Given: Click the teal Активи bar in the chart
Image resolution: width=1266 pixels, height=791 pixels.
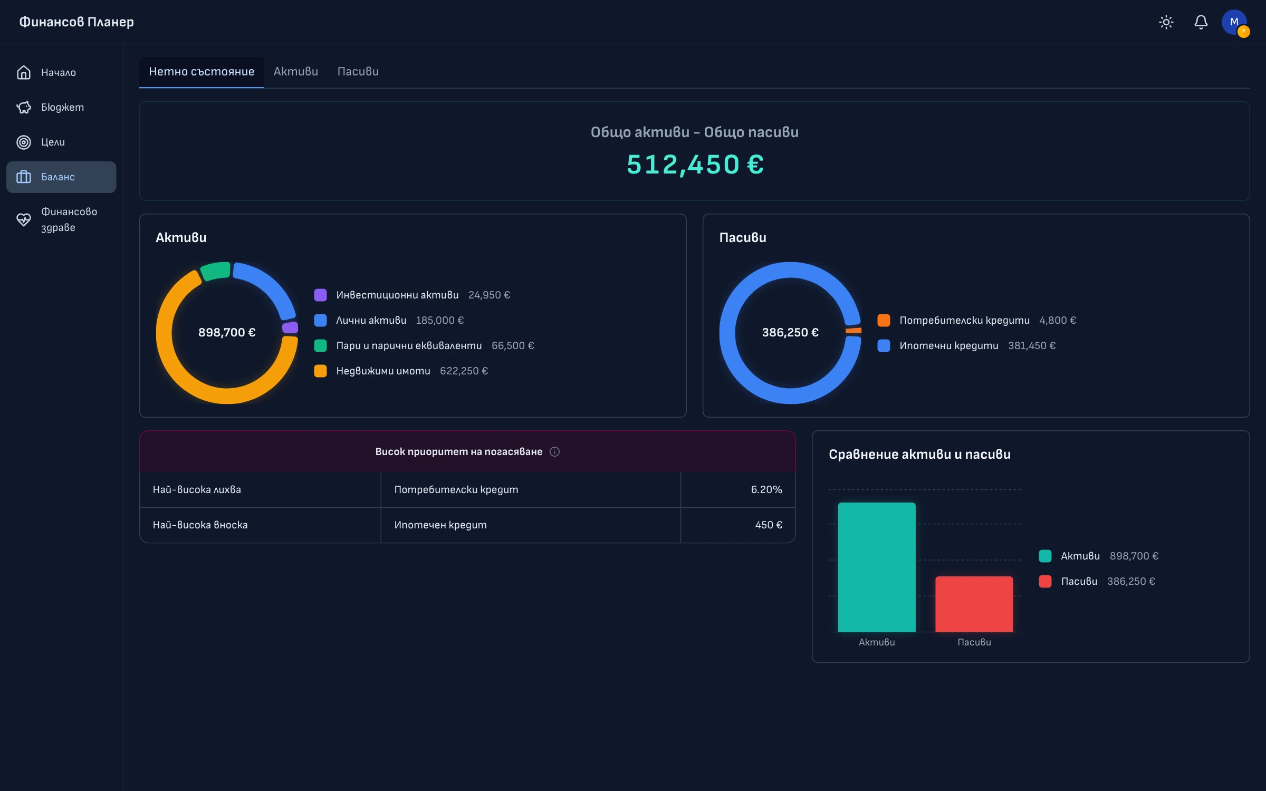Looking at the screenshot, I should [x=877, y=567].
